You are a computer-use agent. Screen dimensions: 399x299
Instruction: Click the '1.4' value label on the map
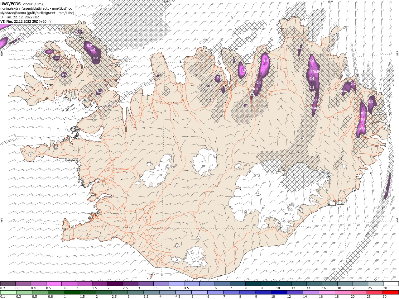(x=266, y=61)
